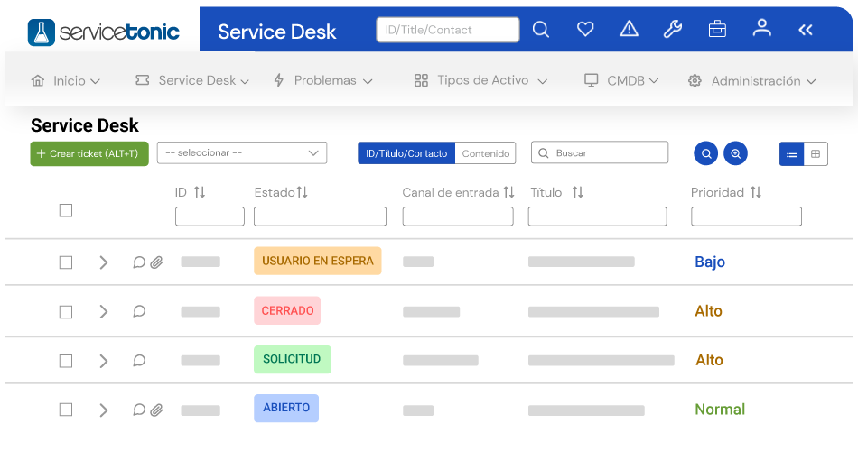The image size is (858, 451).
Task: Select Contenido search mode
Action: (485, 153)
